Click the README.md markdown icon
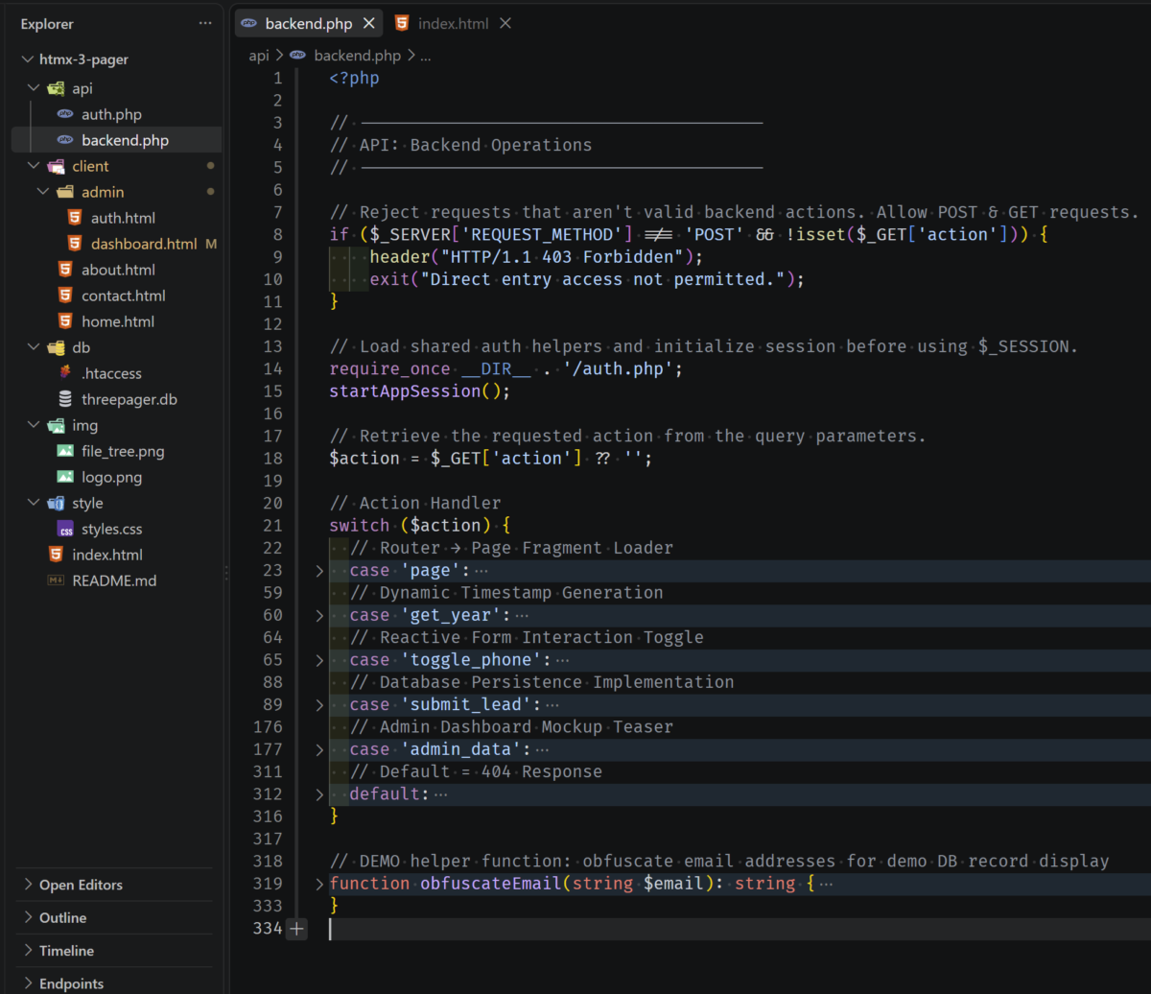The width and height of the screenshot is (1151, 994). click(56, 580)
